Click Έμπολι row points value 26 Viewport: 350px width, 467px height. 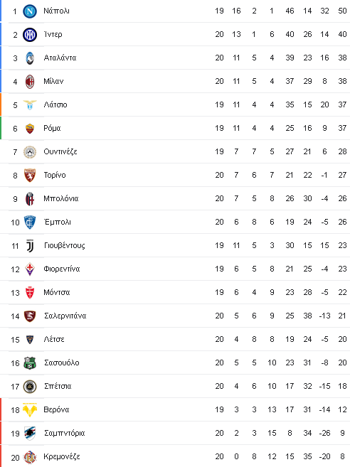tap(342, 222)
